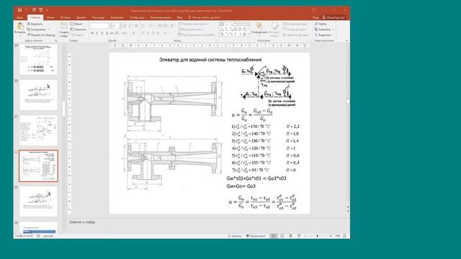Click the font color 'A' button

point(134,34)
